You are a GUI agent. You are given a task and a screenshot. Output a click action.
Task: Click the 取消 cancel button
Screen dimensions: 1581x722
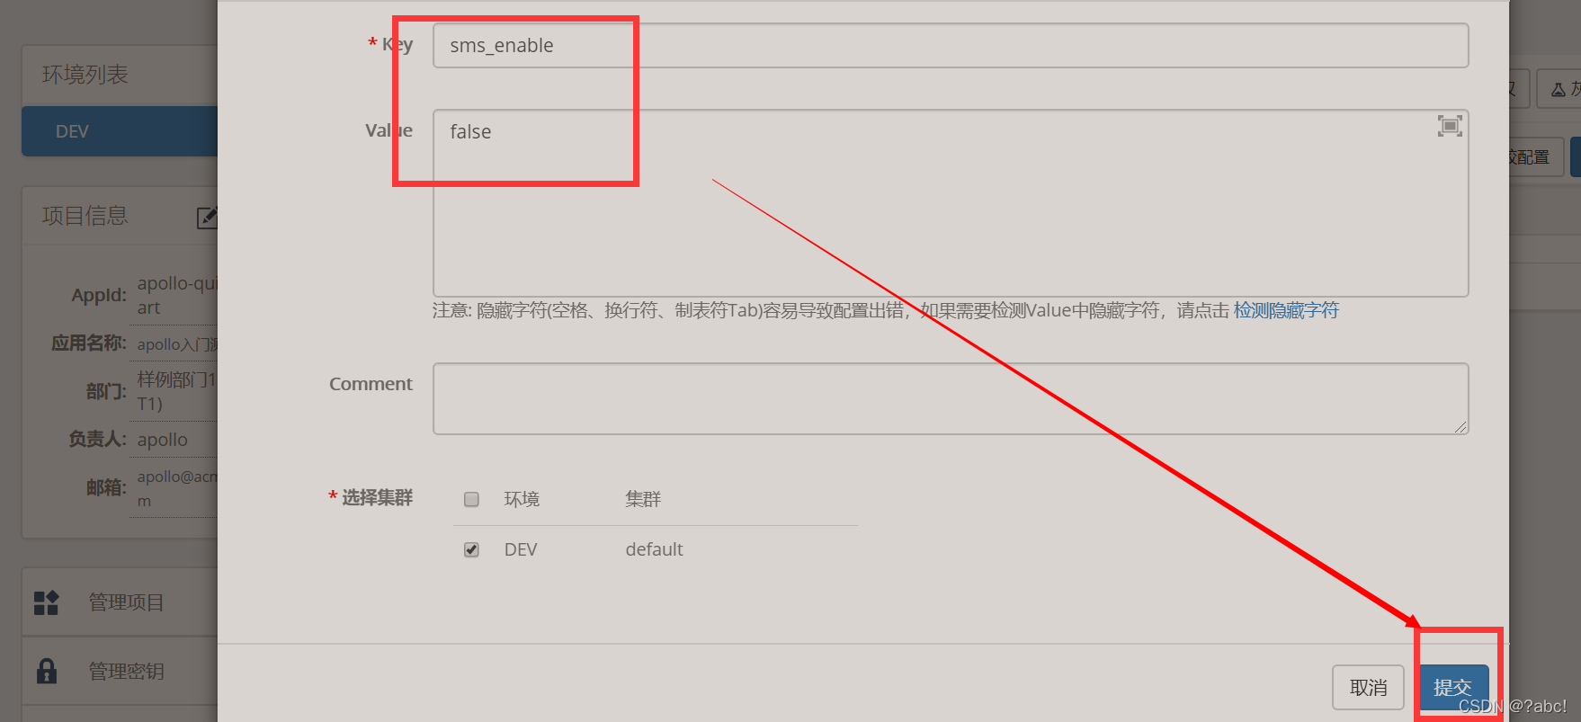(1368, 688)
